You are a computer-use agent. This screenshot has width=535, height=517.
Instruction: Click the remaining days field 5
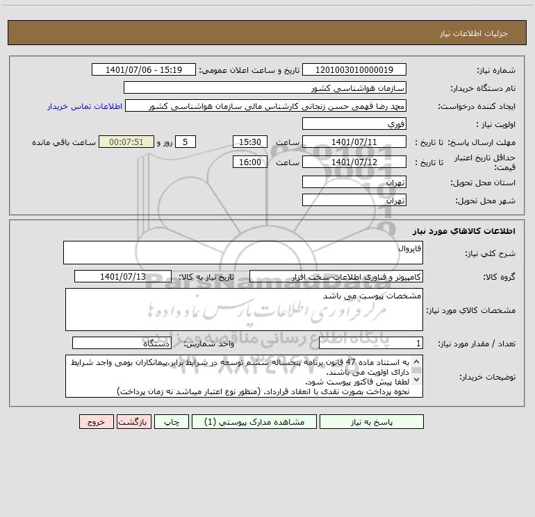tap(186, 142)
